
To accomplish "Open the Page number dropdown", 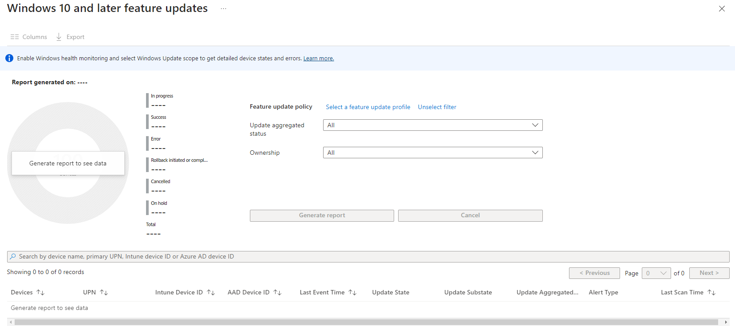I will [x=656, y=273].
